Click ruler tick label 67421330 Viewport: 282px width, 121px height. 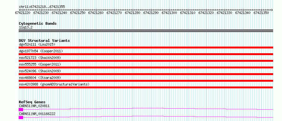(x=224, y=13)
